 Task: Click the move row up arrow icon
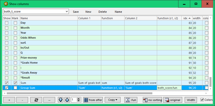[x=67, y=100]
